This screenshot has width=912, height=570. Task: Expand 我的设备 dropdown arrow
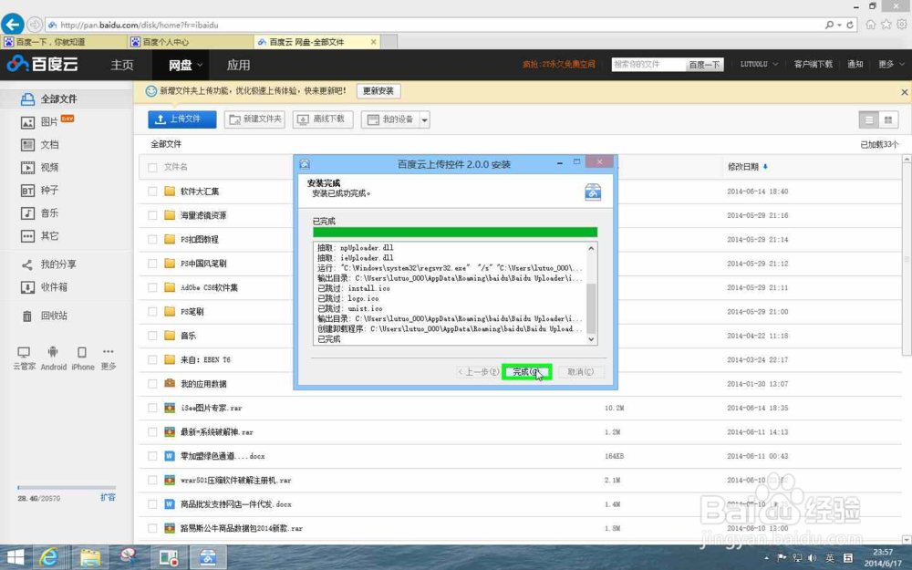(x=425, y=119)
